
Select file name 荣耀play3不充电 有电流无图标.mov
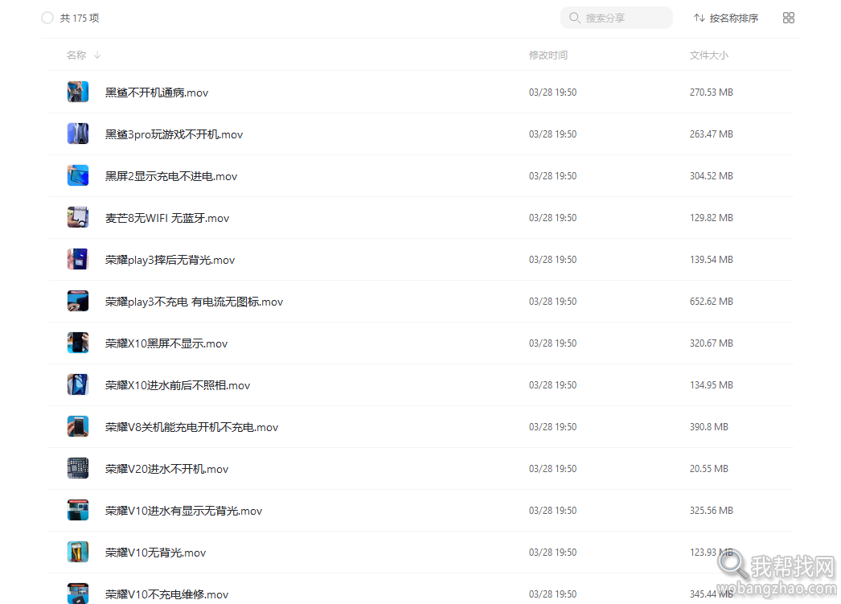(194, 302)
